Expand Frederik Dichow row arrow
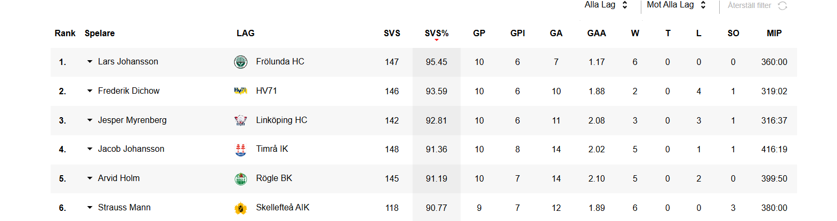 (x=90, y=91)
